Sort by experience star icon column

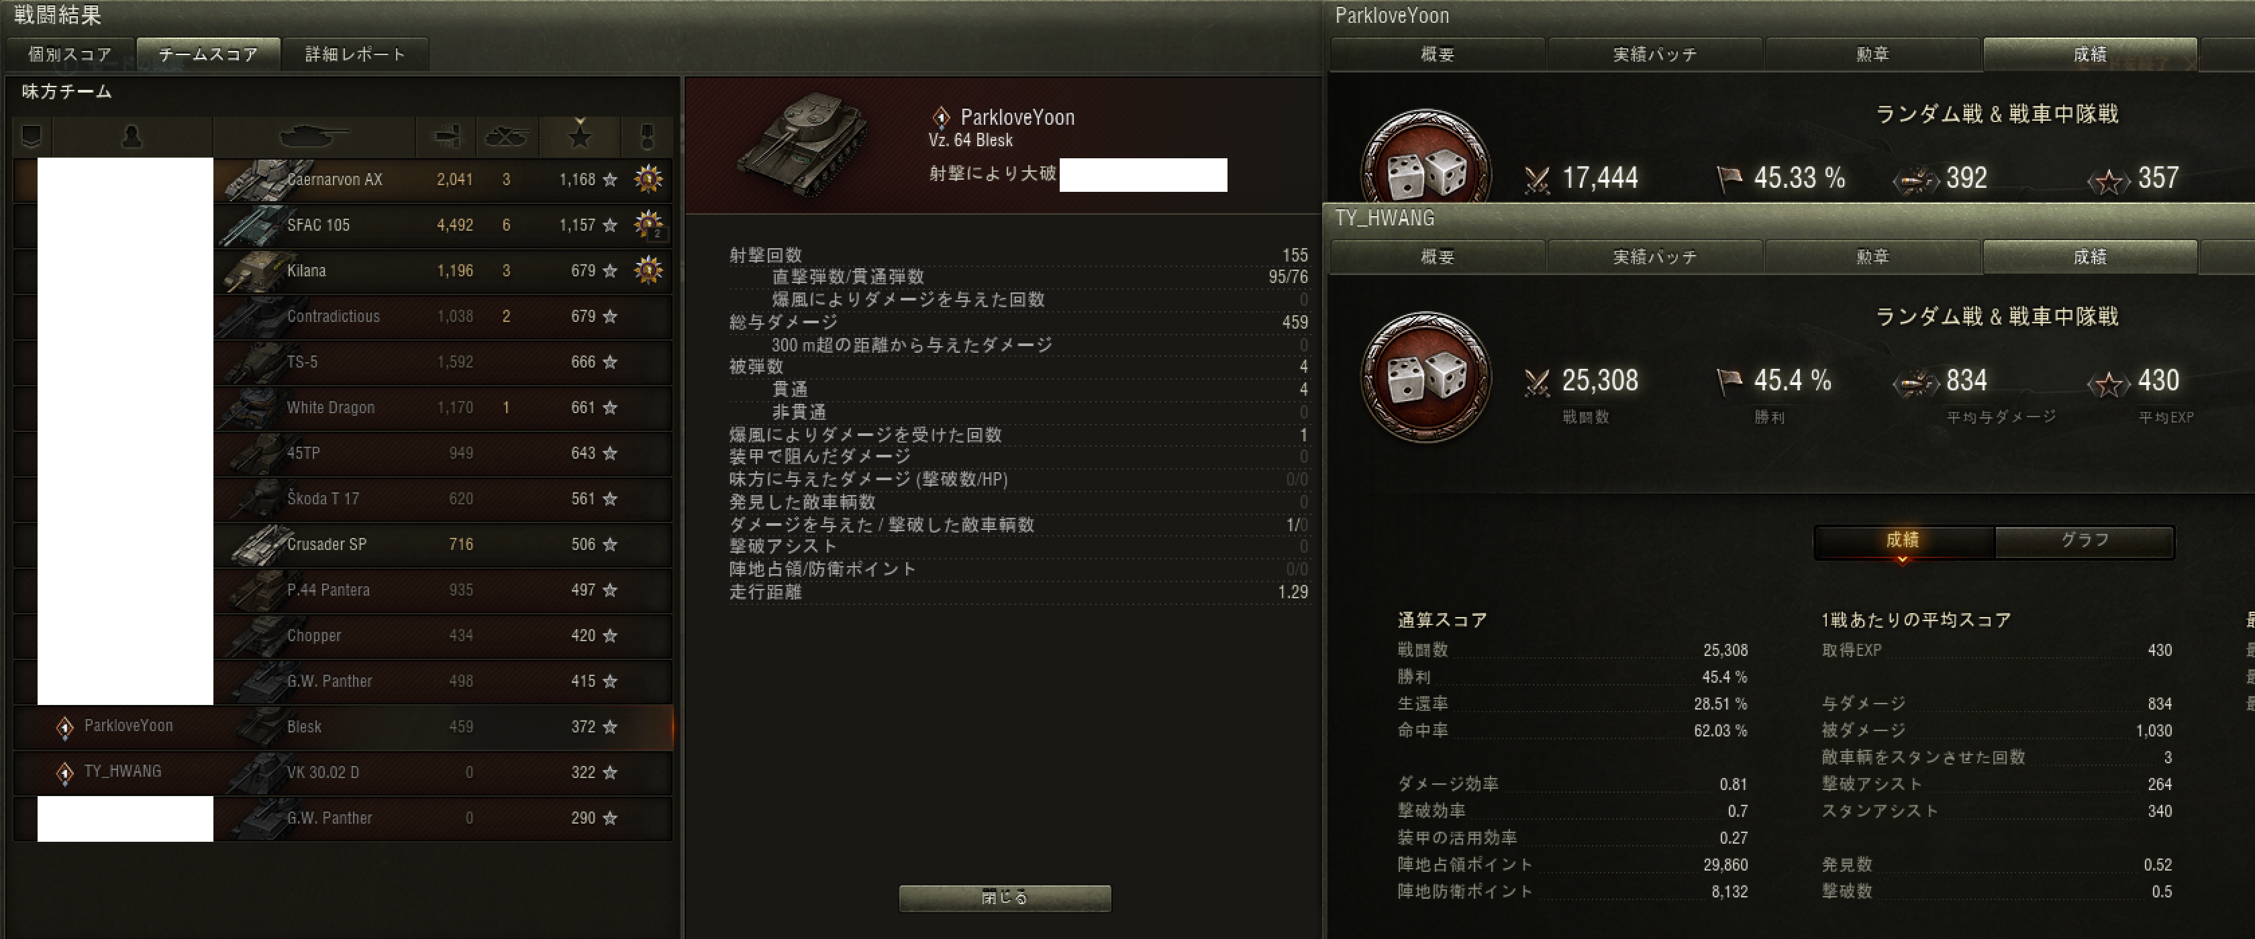(579, 137)
